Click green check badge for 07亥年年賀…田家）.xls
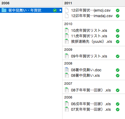The width and height of the screenshot is (125, 119). (x=118, y=110)
